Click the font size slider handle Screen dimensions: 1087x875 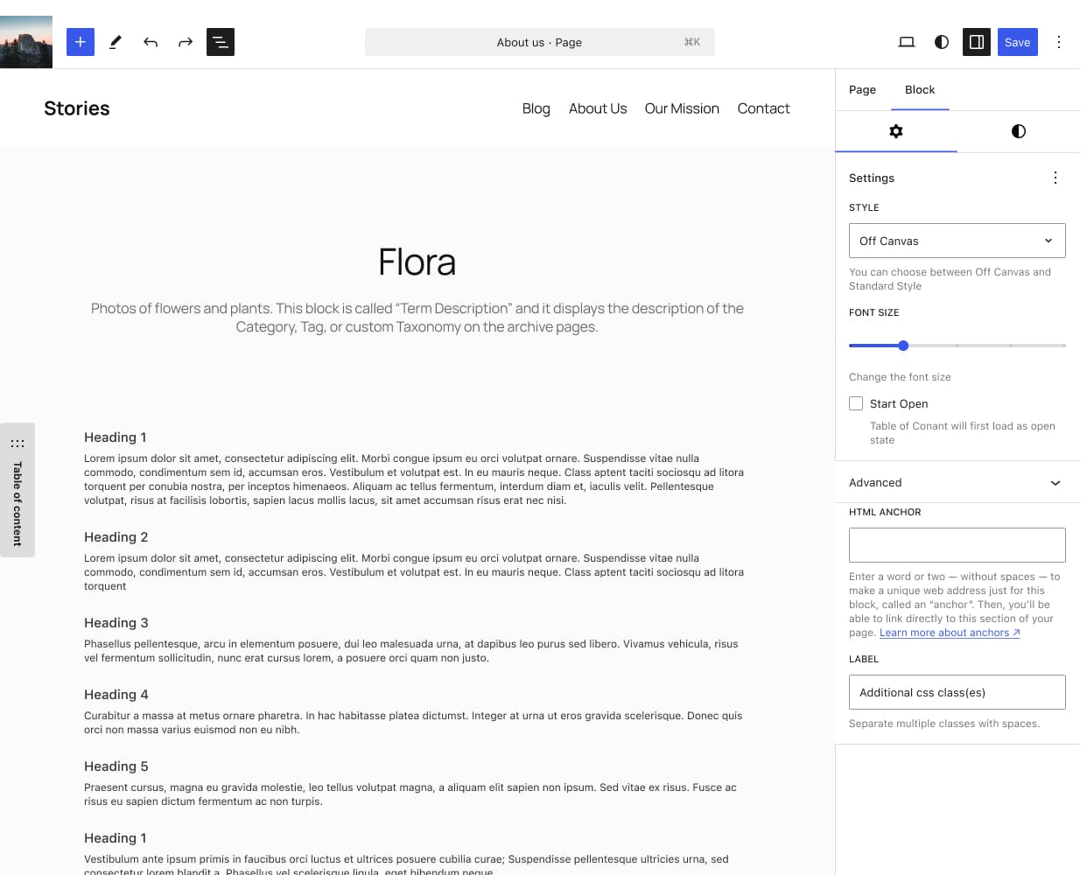point(903,346)
